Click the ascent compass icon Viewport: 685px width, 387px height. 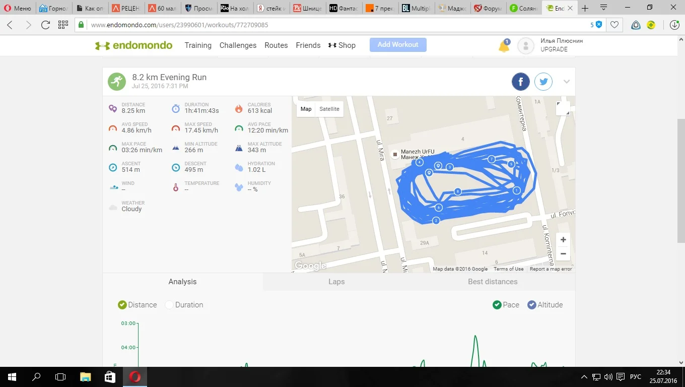coord(113,167)
